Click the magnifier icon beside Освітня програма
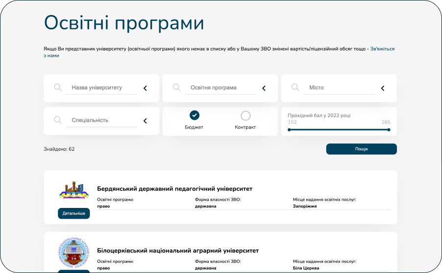 (176, 88)
